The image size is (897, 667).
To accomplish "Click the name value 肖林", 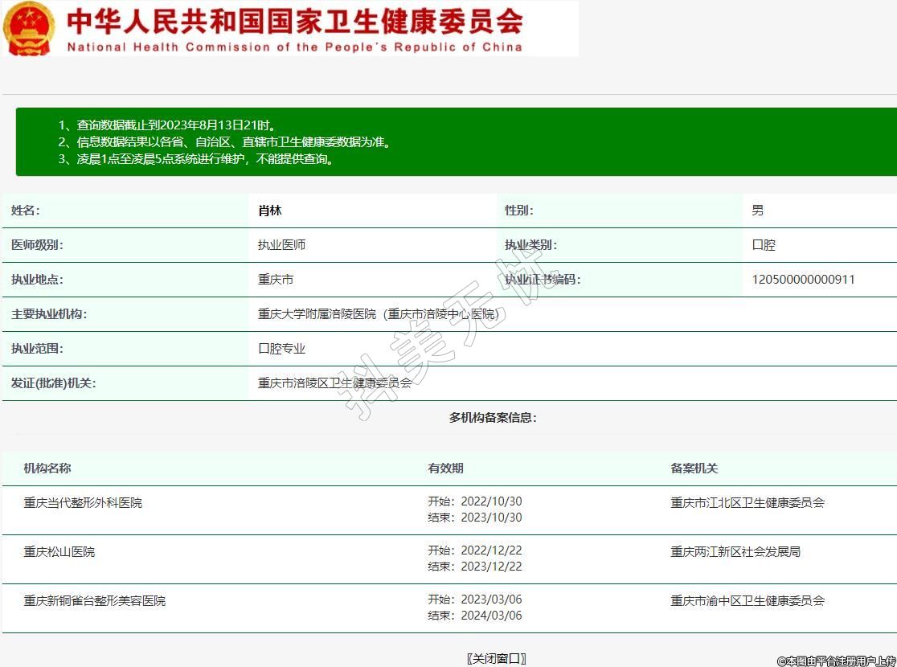I will pos(269,211).
